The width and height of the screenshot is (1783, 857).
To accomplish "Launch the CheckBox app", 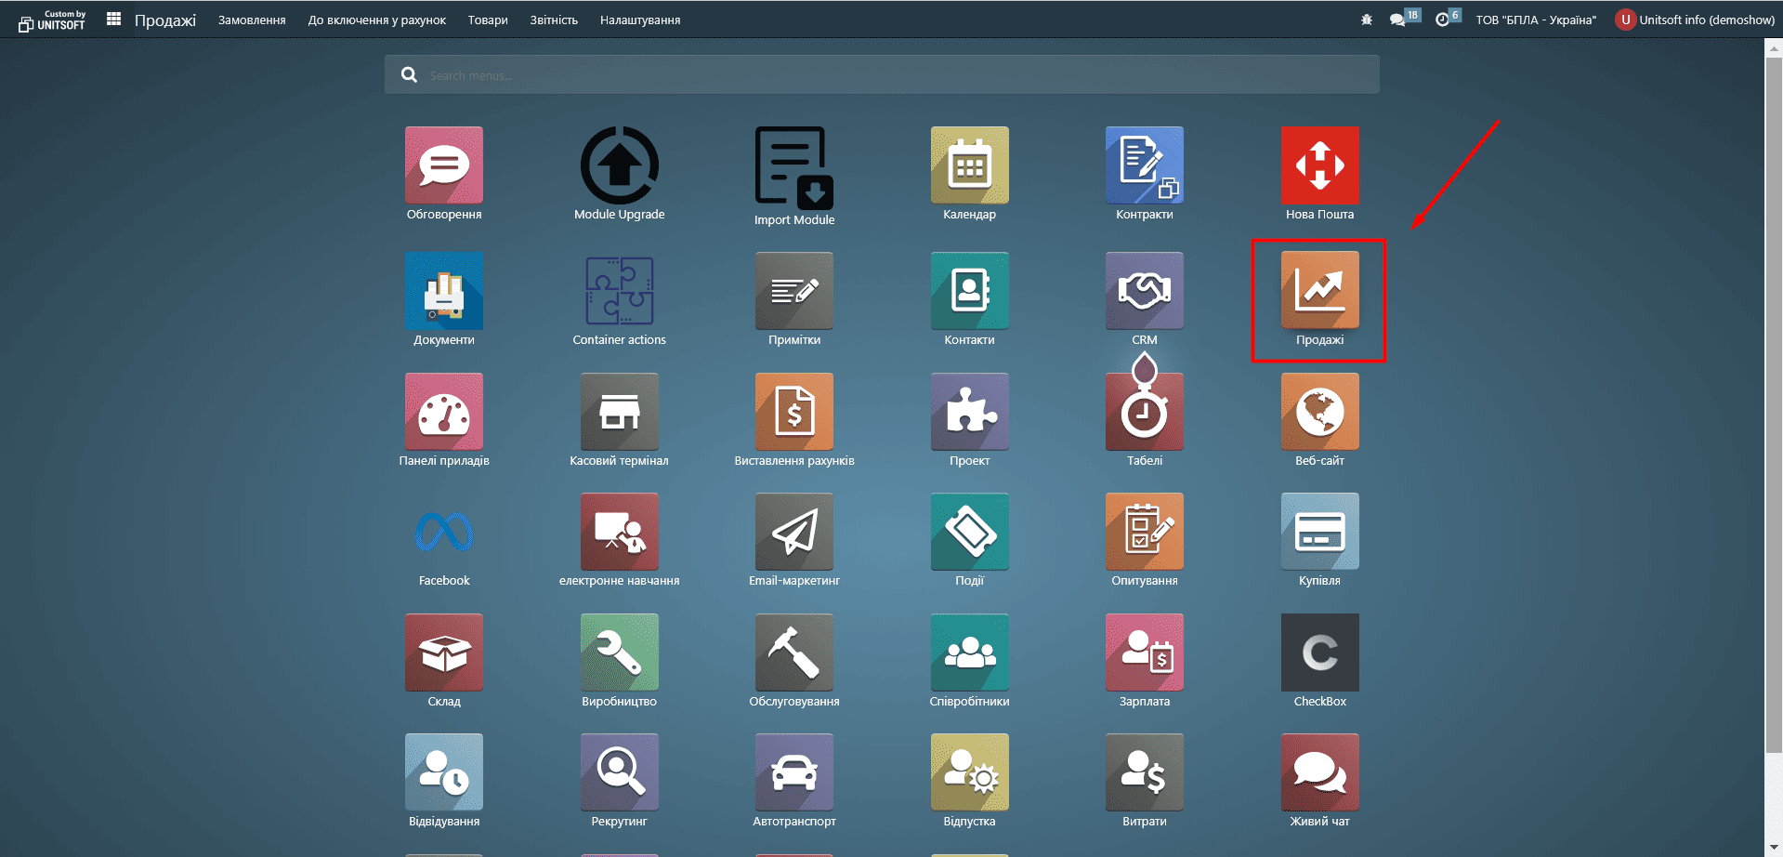I will point(1318,653).
